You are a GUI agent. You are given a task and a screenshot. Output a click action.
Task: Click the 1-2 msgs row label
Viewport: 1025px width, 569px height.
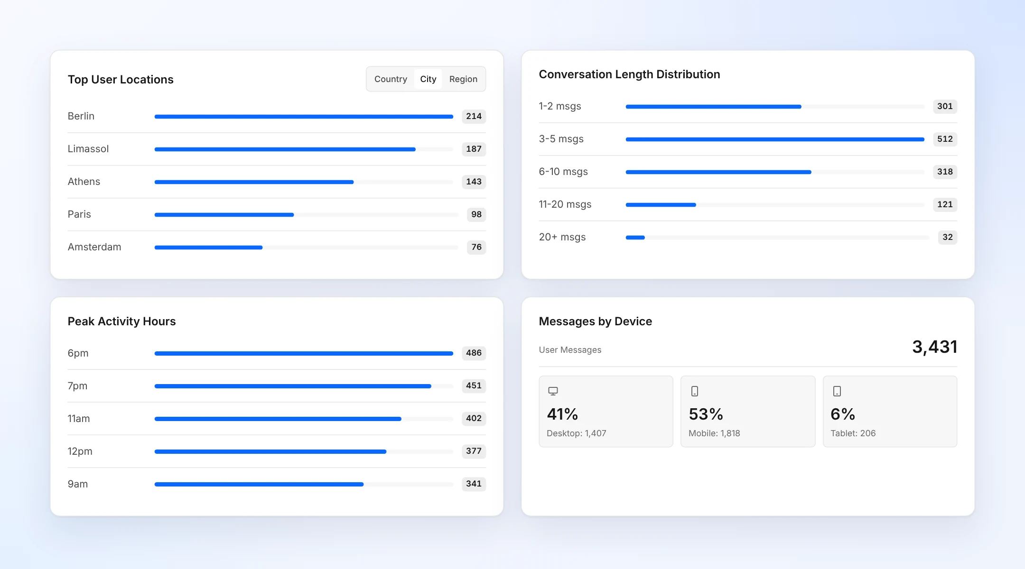click(x=560, y=106)
